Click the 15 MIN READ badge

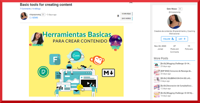[126, 14]
